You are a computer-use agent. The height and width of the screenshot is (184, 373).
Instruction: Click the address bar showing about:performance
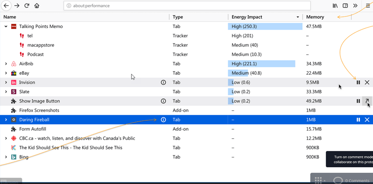(187, 6)
